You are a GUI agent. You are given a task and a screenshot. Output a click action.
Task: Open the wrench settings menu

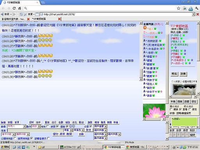pos(196,8)
